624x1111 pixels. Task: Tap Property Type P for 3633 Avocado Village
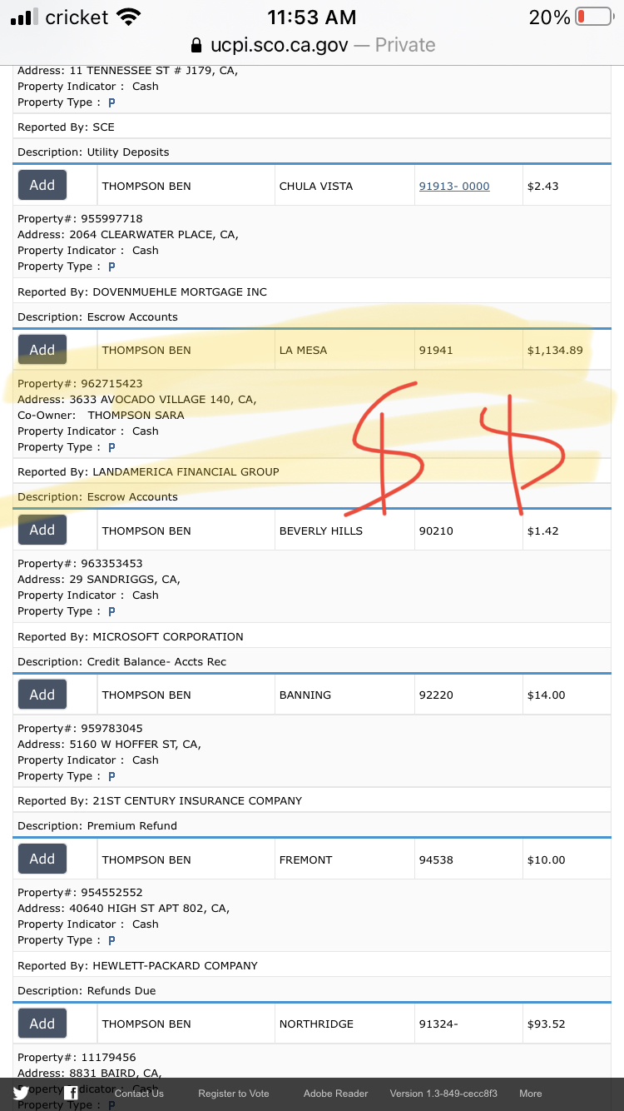coord(111,447)
